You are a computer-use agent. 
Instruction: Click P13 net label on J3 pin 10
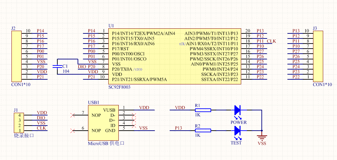coord(296,31)
